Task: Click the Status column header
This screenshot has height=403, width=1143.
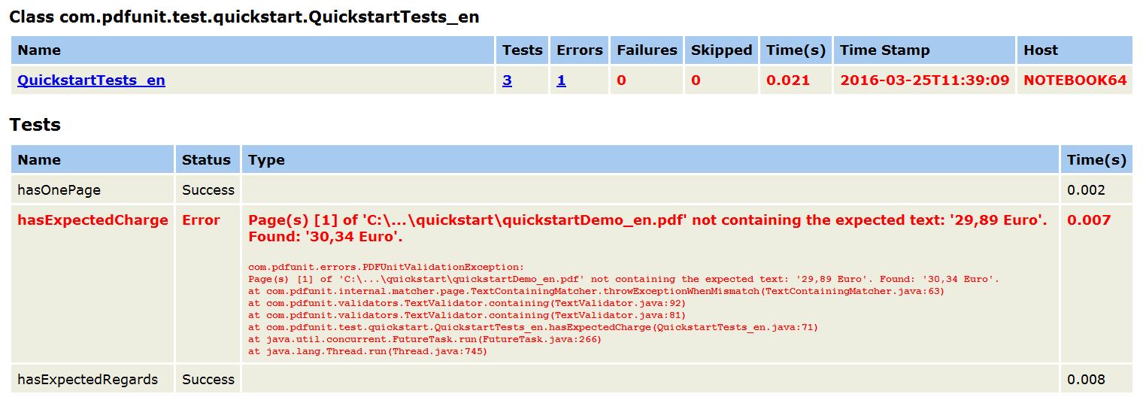Action: [206, 160]
